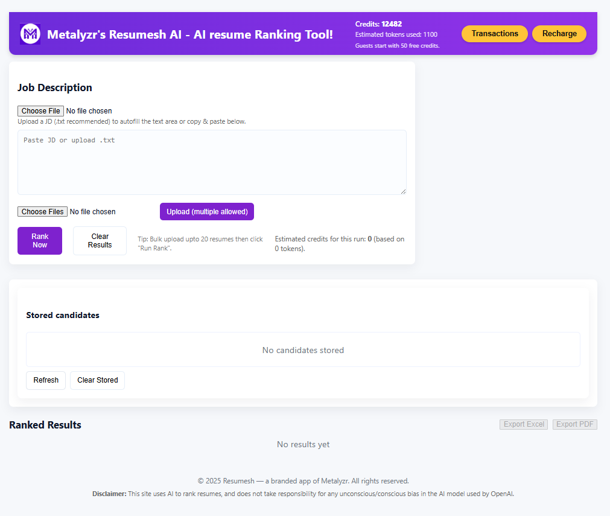Click the Ranked Results heading

(x=45, y=425)
